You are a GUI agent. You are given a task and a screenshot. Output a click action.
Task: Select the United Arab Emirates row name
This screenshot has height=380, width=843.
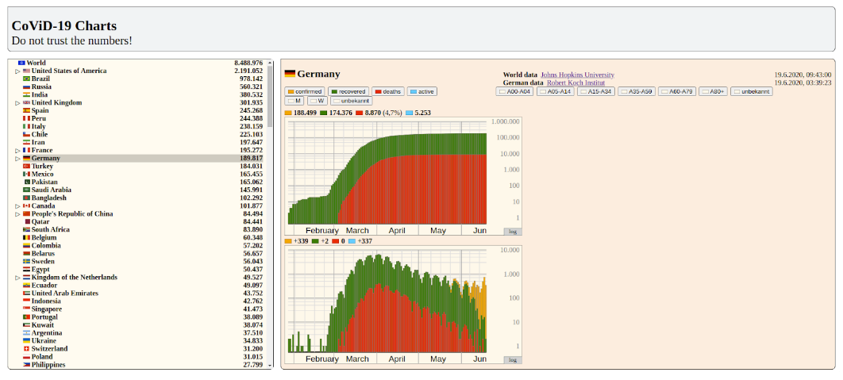click(64, 294)
